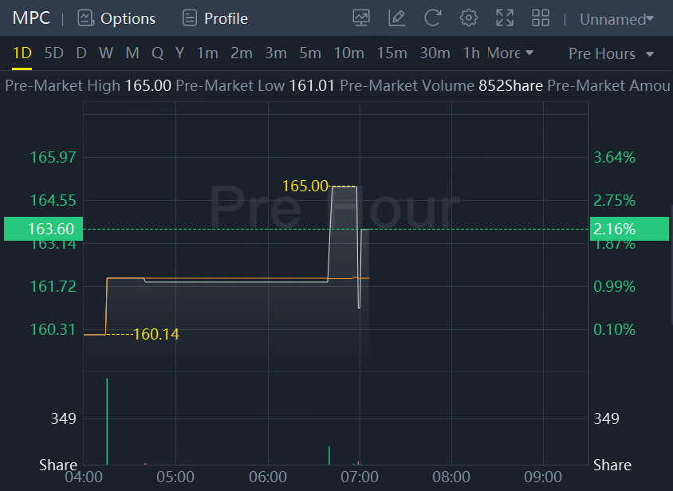Image resolution: width=673 pixels, height=491 pixels.
Task: Select the 1h interval tab
Action: 471,53
